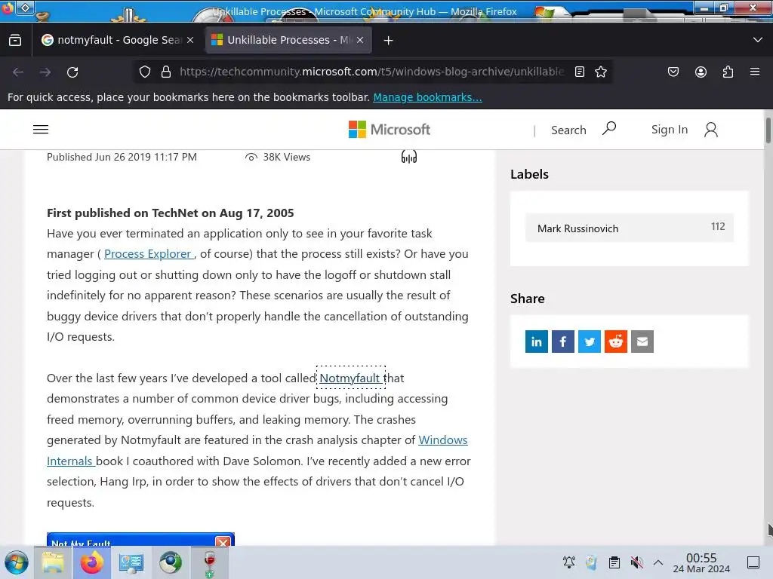The height and width of the screenshot is (579, 773).
Task: Select the Unkillable Processes tab
Action: tap(288, 41)
